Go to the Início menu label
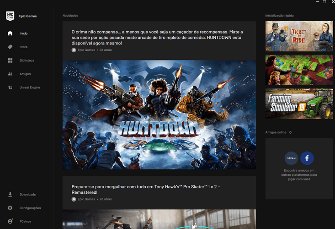Viewport: 335px width, 229px height. [x=23, y=33]
